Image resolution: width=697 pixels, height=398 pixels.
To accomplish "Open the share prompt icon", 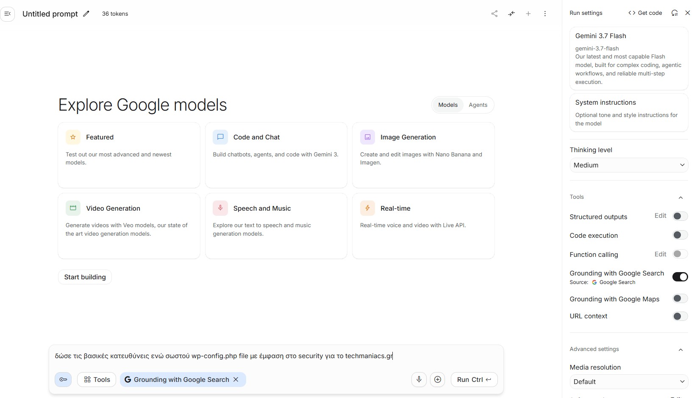I will (x=494, y=14).
